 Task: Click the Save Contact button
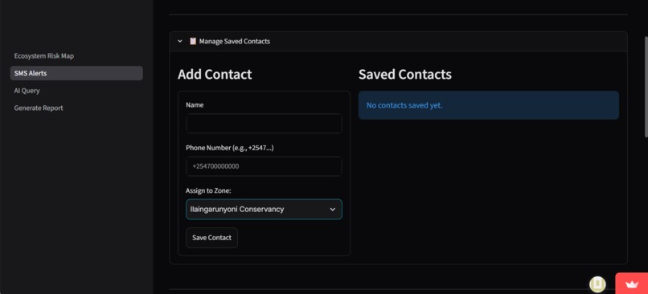(x=211, y=238)
